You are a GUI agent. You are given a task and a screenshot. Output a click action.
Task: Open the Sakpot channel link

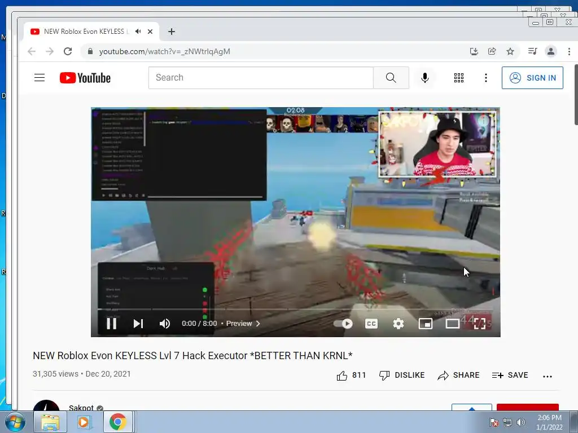click(81, 408)
